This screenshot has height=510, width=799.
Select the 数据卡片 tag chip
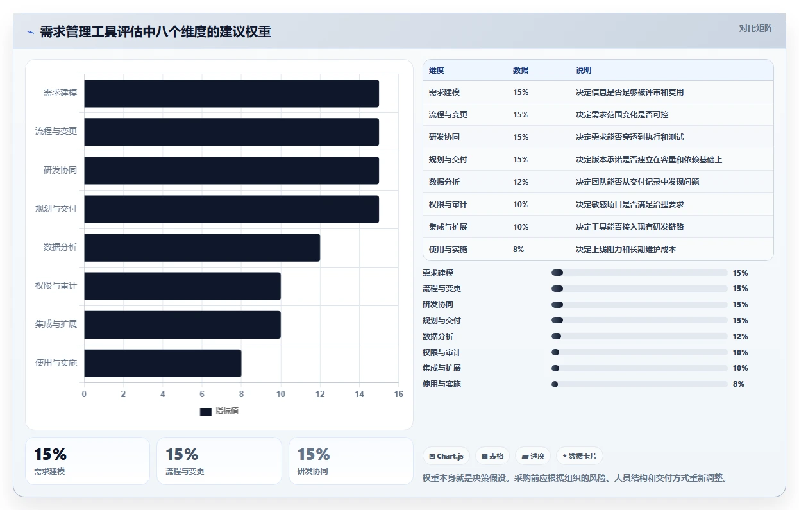click(x=580, y=456)
